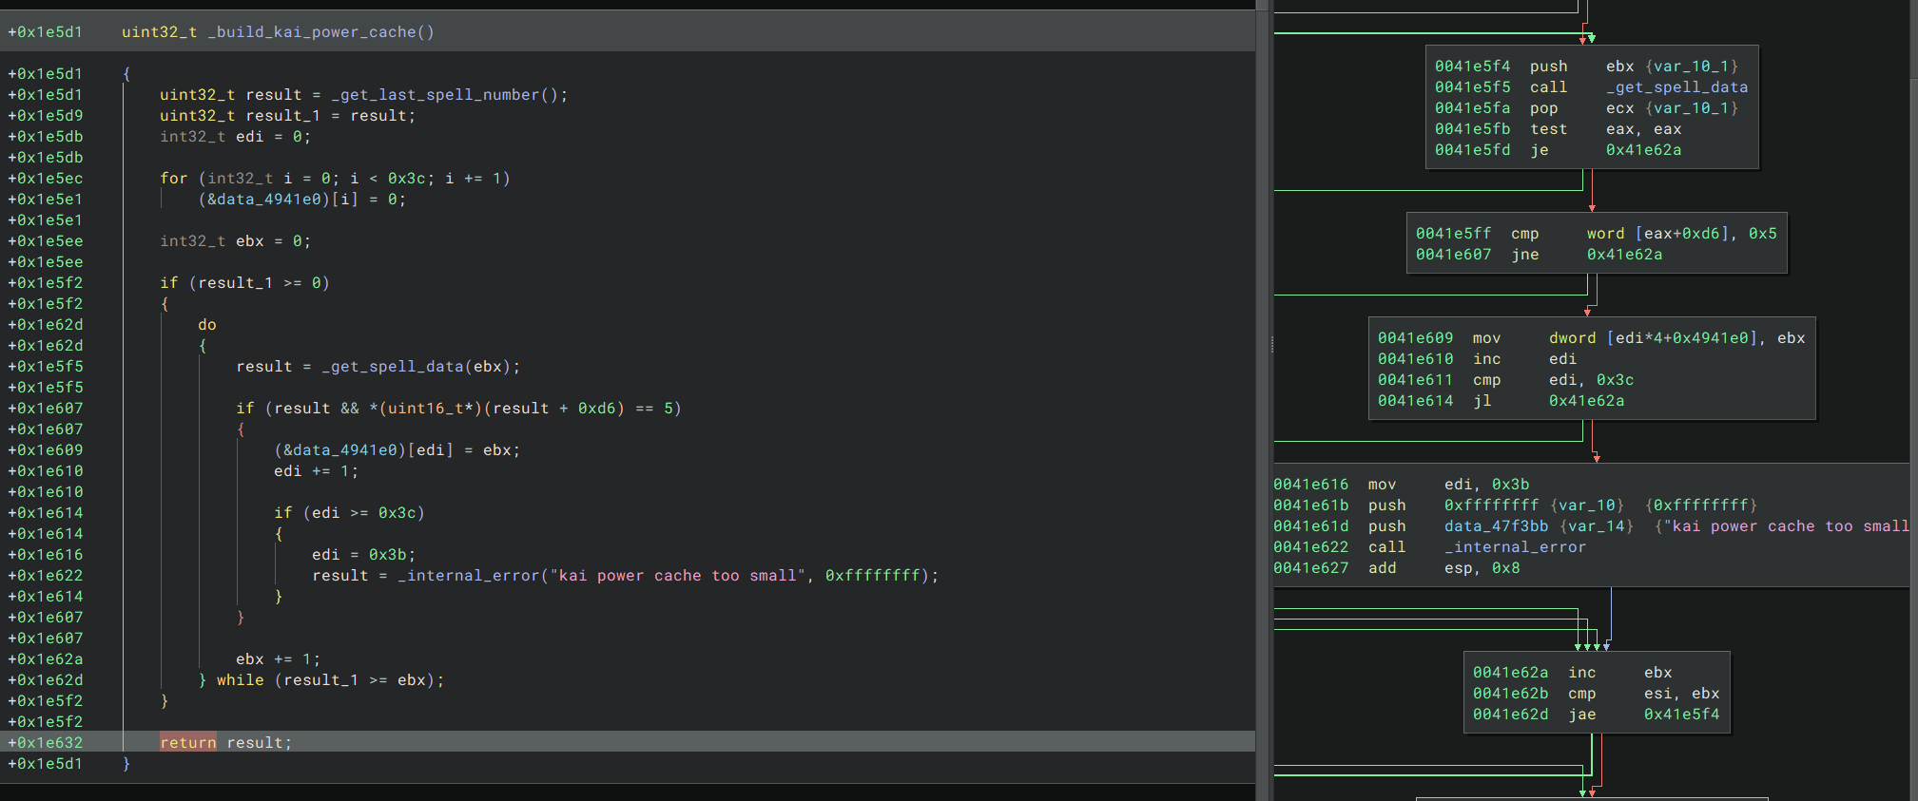Follow the jae 0x41e5f4 jump target

click(1681, 715)
